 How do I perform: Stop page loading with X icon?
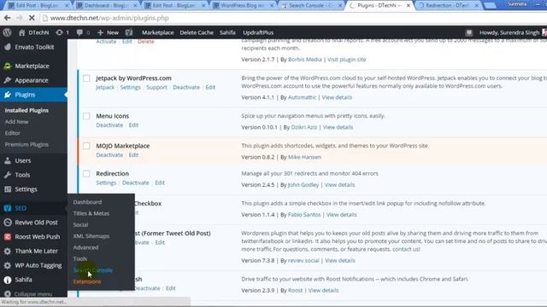(x=32, y=18)
